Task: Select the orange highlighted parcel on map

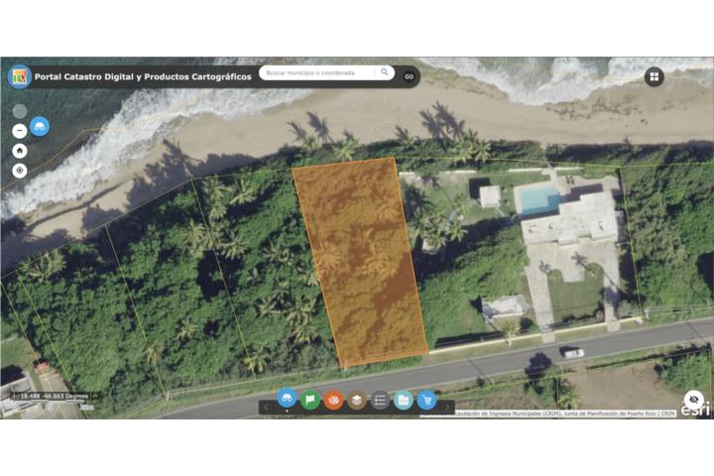Action: [362, 258]
